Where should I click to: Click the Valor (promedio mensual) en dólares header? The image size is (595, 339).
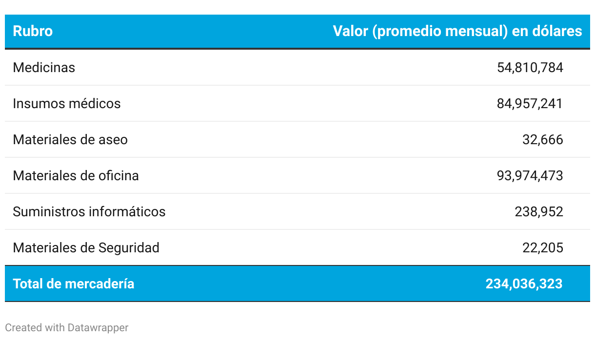[x=457, y=31]
